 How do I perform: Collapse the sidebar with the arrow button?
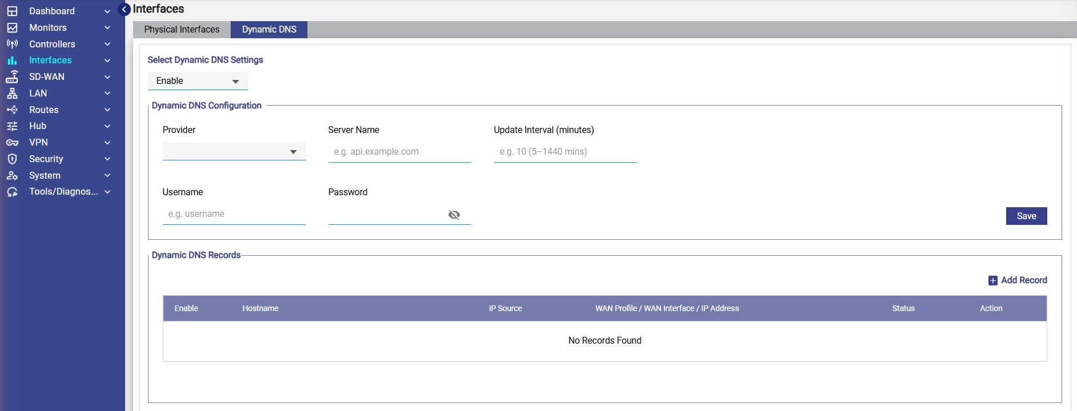(x=124, y=9)
